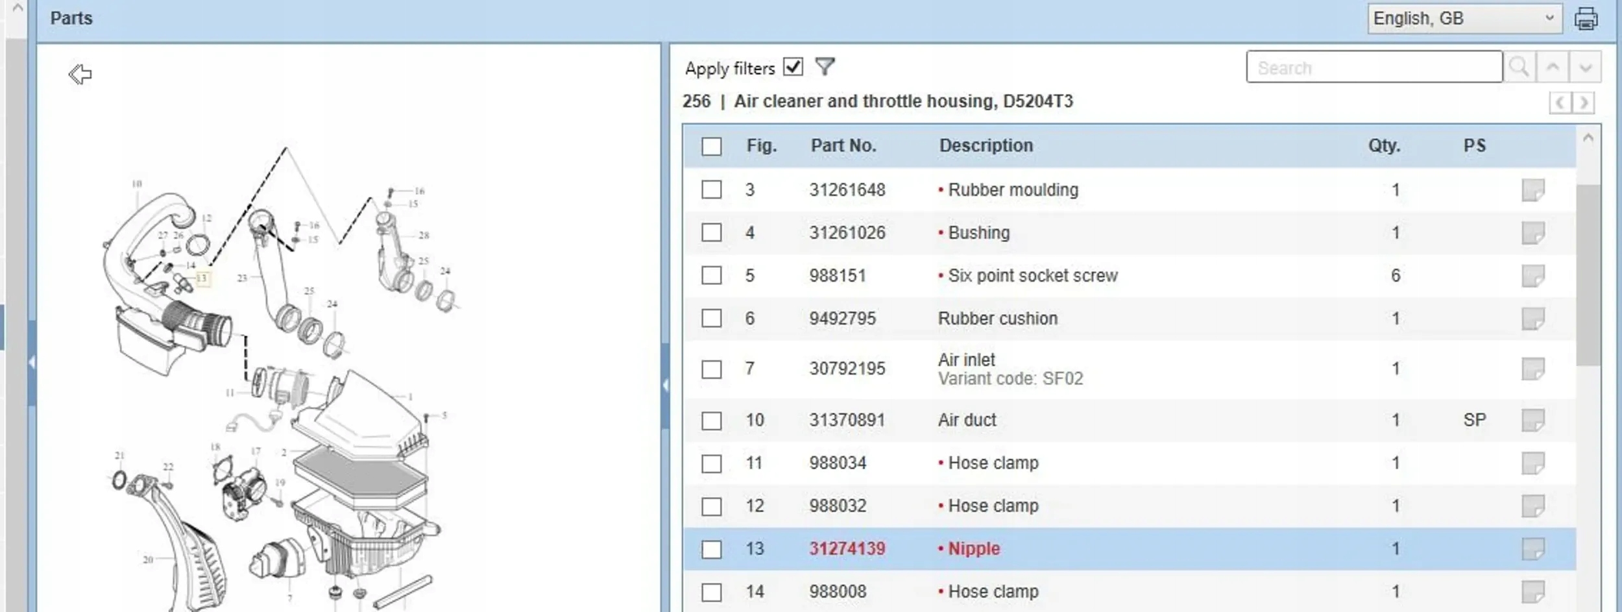The image size is (1622, 612).
Task: Jump to previous search result
Action: point(1553,67)
